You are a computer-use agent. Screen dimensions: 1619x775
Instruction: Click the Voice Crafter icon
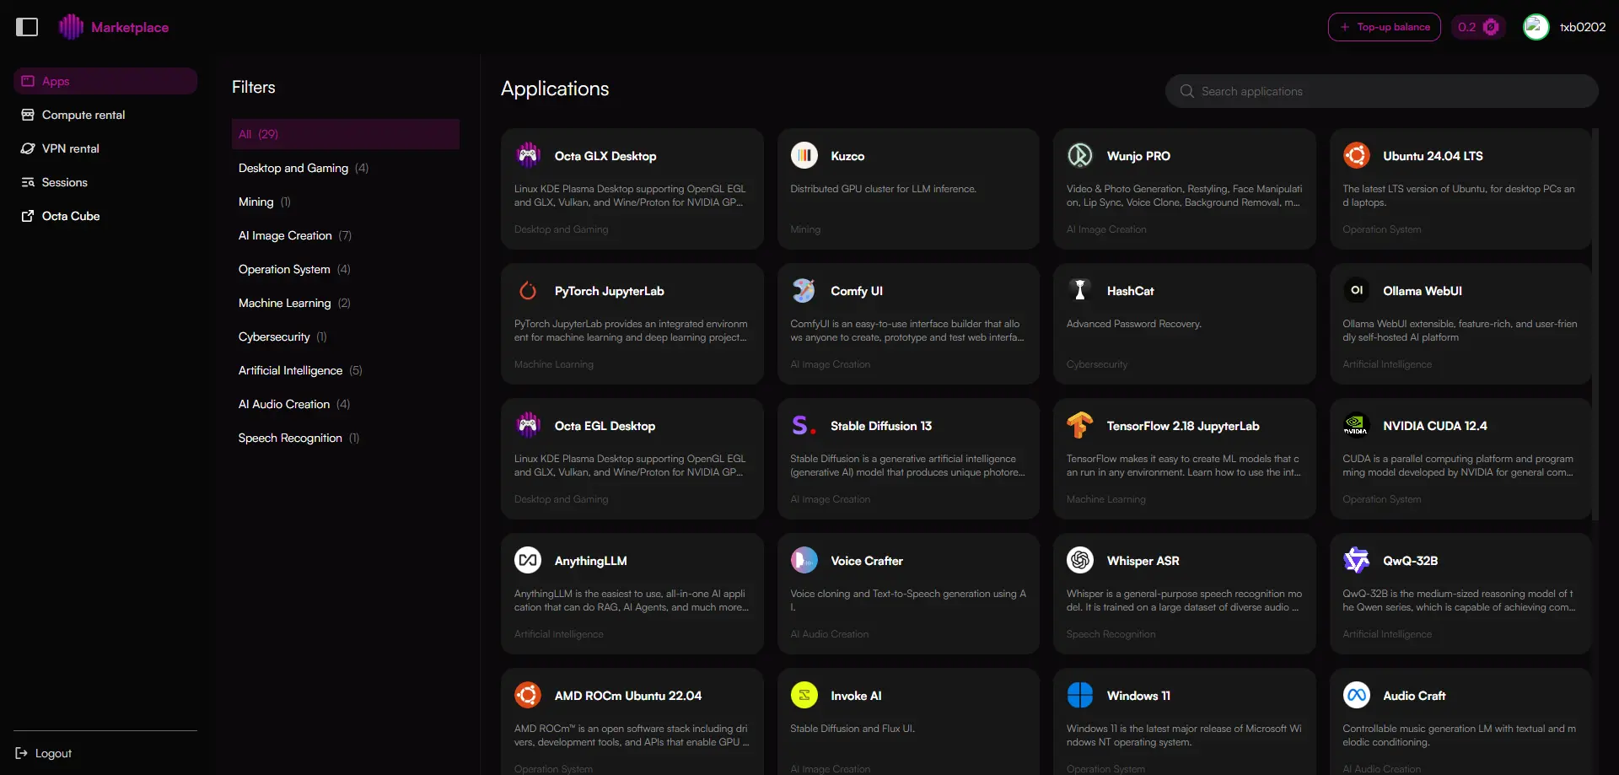coord(804,560)
